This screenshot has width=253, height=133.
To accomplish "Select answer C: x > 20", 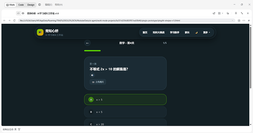I will 125,122.
